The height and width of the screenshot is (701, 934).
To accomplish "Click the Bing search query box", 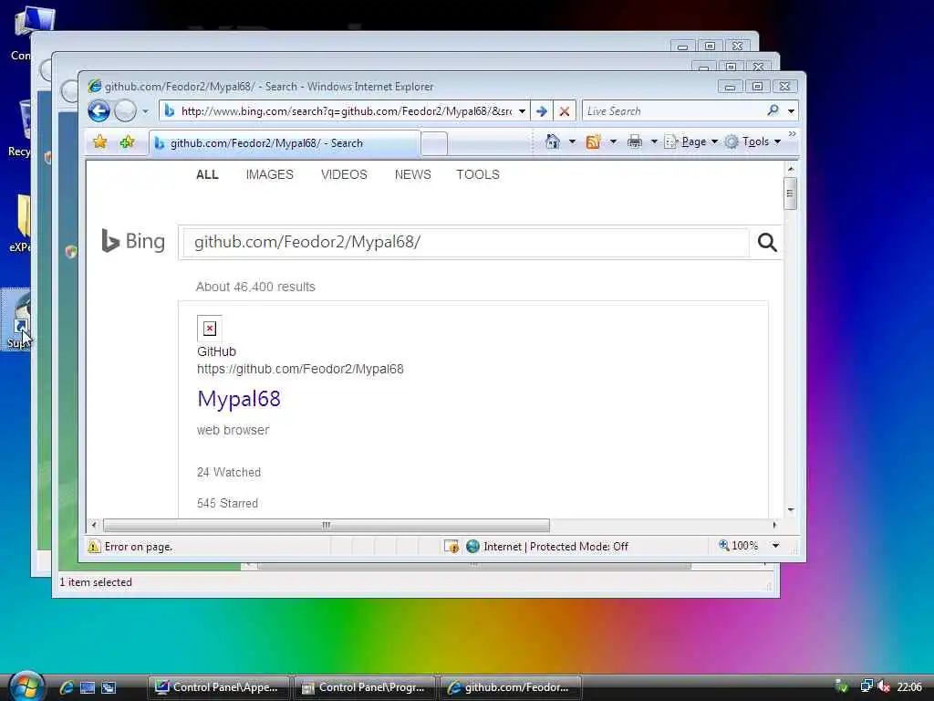I will point(466,242).
